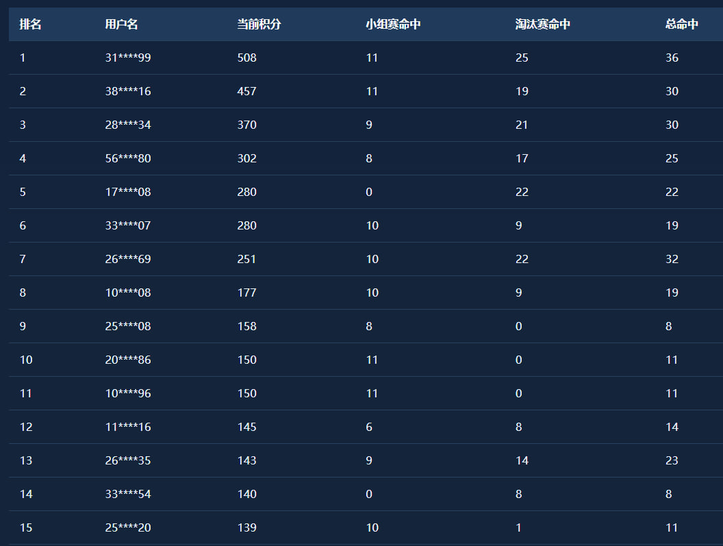Screen dimensions: 723x546
Task: Click the 用户名 column header
Action: coord(121,24)
